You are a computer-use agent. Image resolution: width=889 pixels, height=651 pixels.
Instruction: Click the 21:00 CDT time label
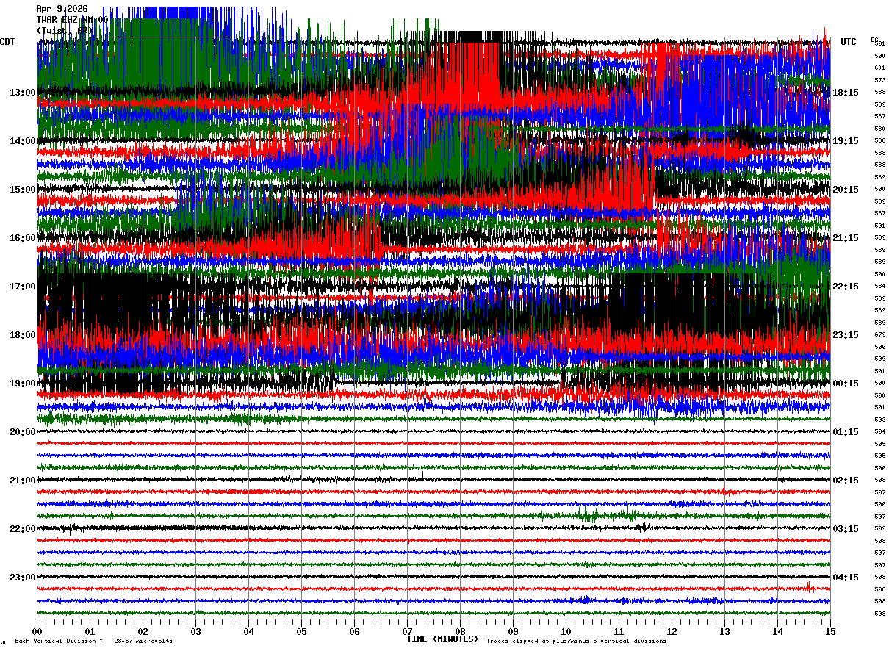click(x=23, y=481)
